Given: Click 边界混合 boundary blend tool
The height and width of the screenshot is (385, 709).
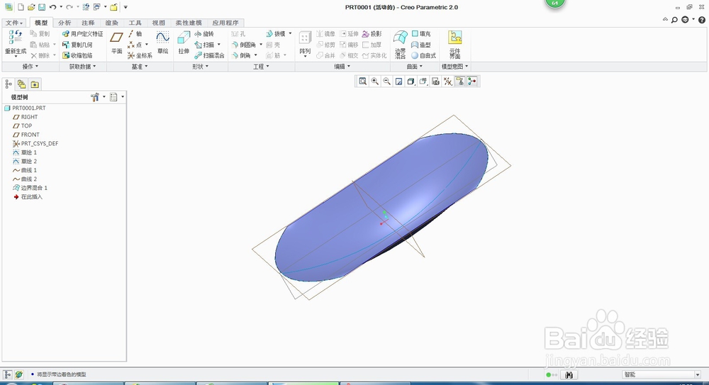Looking at the screenshot, I should point(400,45).
